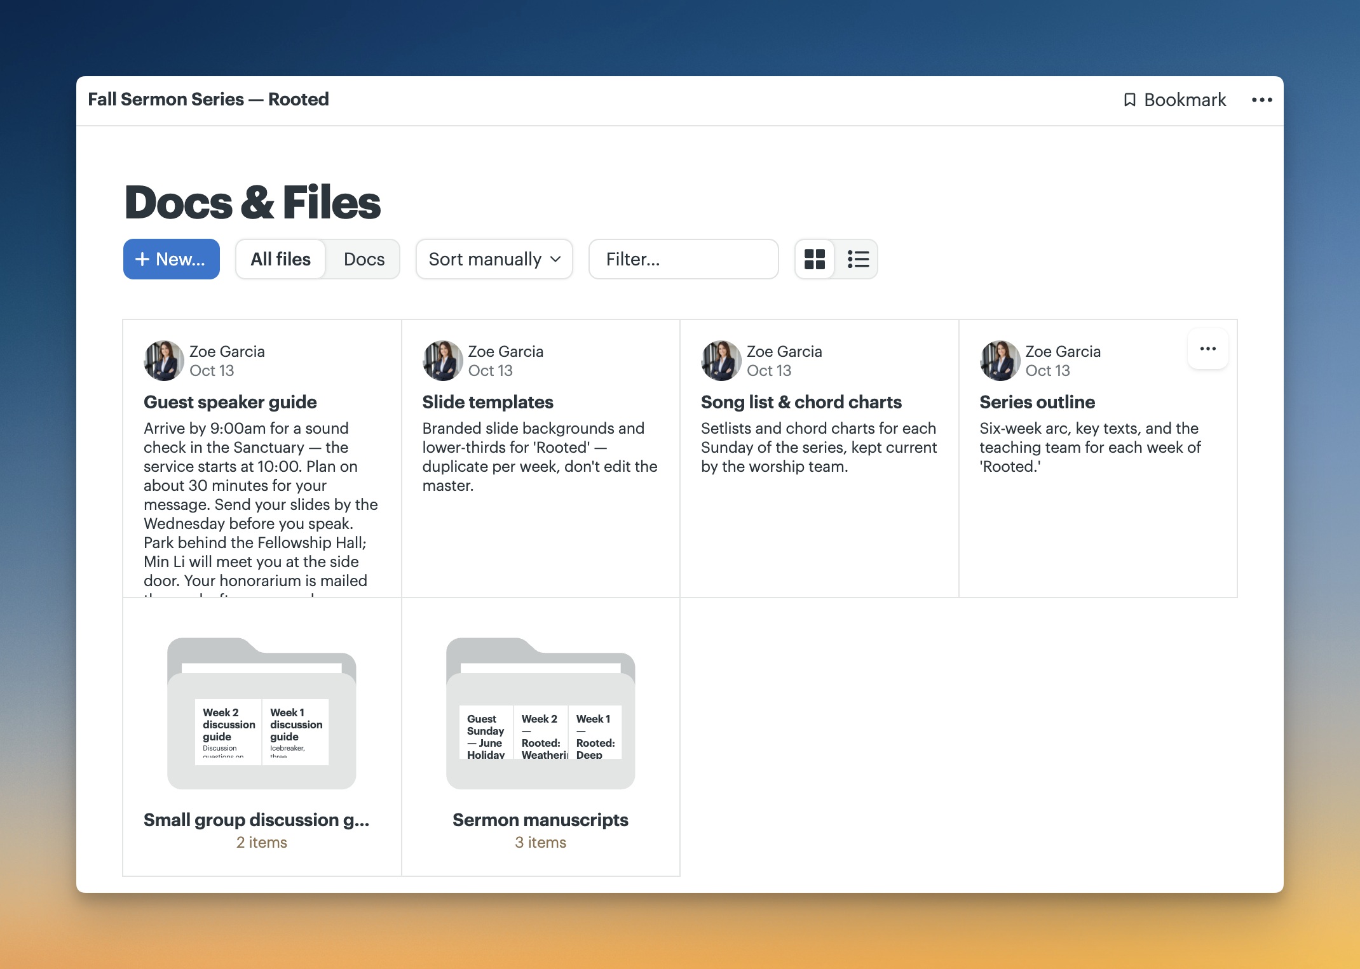
Task: Open Week 2 discussion guide preview
Action: coord(228,732)
